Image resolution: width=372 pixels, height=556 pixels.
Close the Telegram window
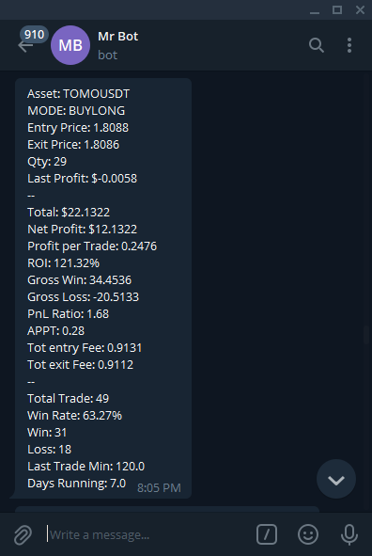coord(361,10)
